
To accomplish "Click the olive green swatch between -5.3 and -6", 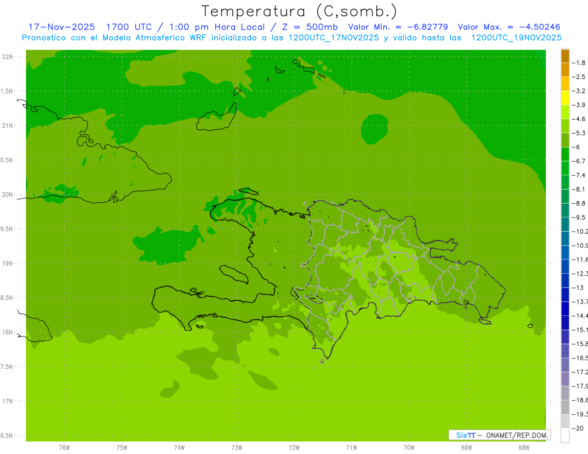I will (x=565, y=140).
